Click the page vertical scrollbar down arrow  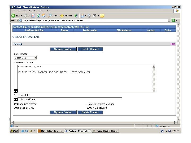(x=179, y=120)
